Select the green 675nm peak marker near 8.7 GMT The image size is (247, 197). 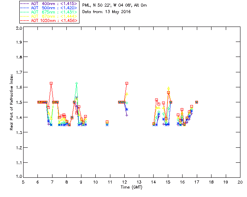click(76, 83)
